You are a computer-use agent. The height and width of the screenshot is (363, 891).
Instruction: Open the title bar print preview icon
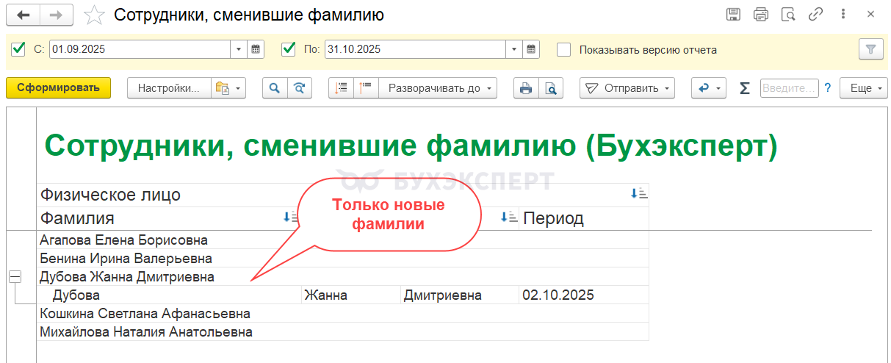coord(788,14)
